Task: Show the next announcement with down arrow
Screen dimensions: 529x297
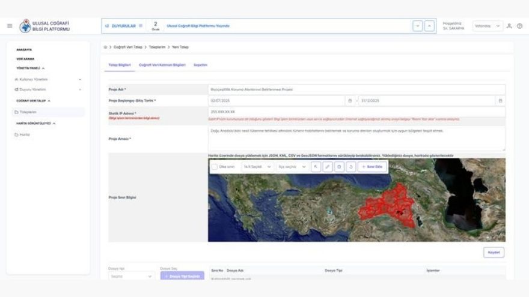Action: pyautogui.click(x=418, y=26)
